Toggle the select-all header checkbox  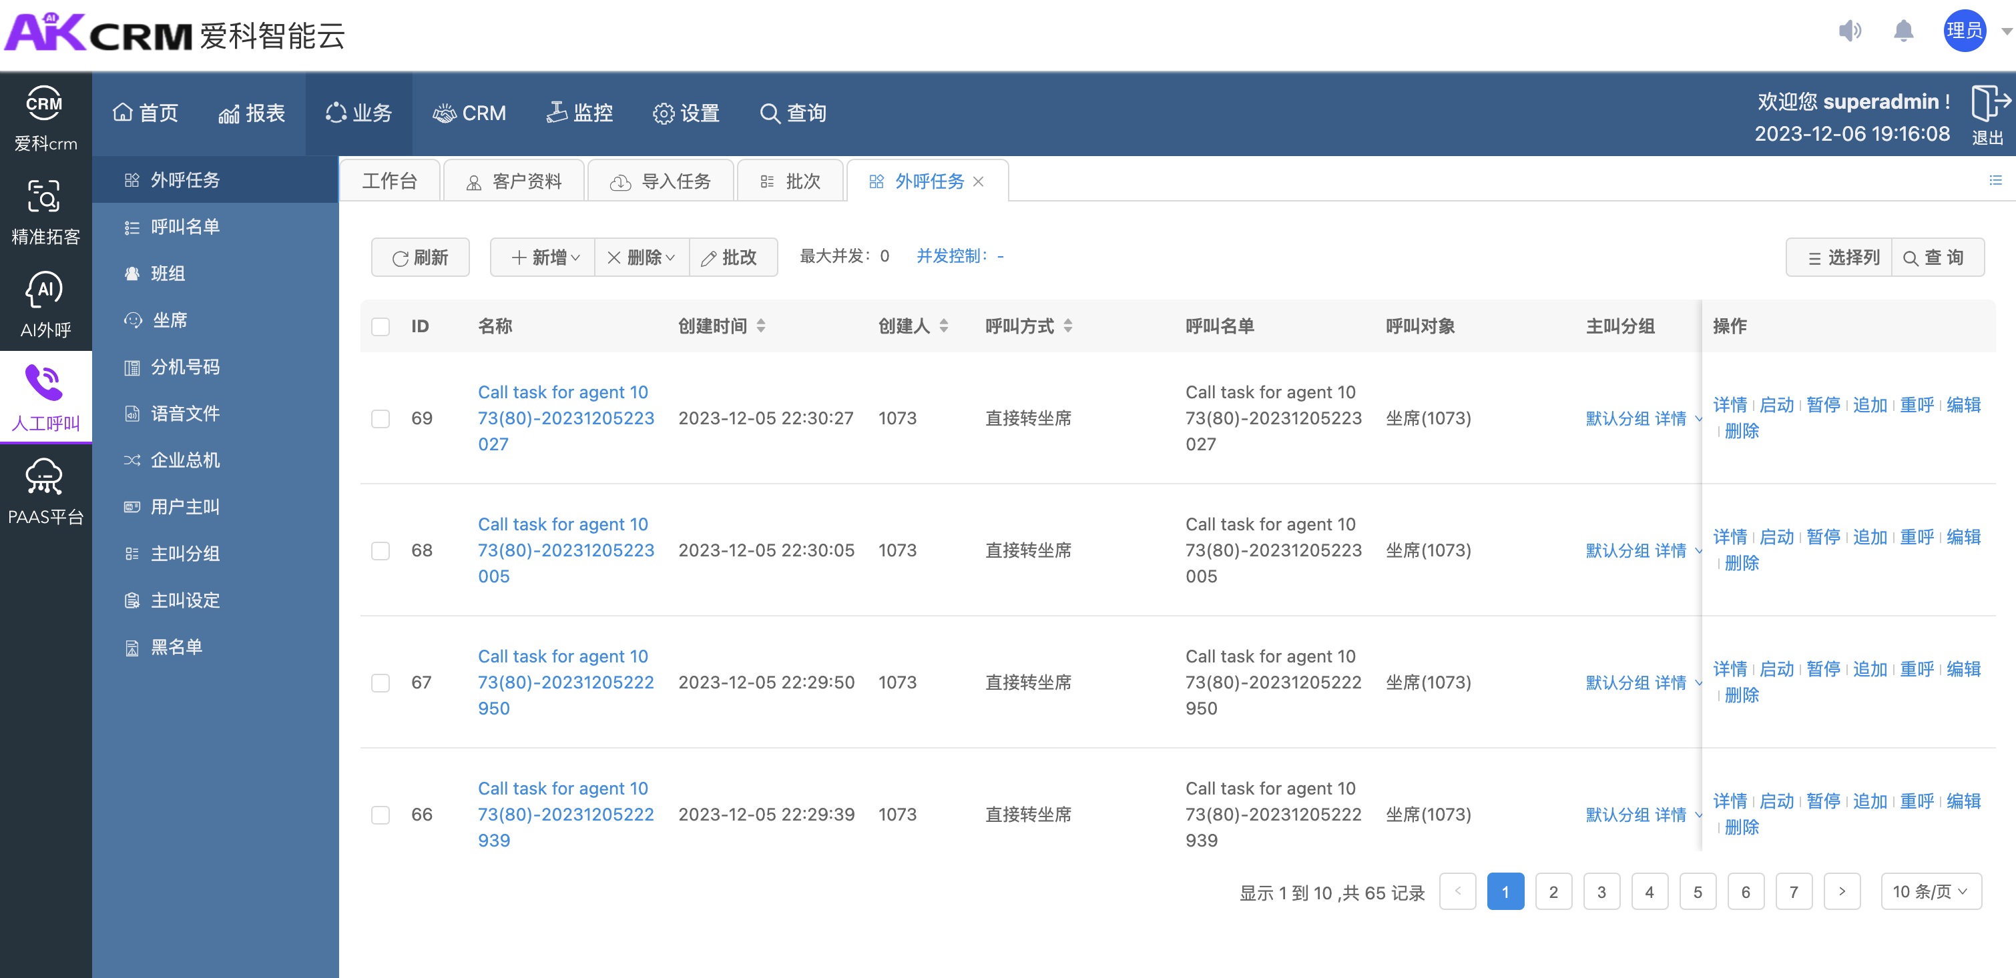click(x=381, y=326)
